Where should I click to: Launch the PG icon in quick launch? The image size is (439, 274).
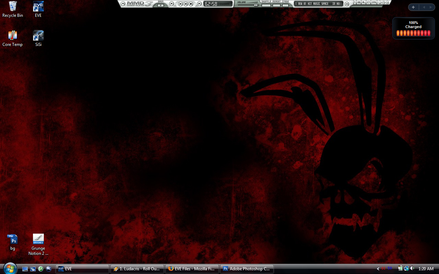[49, 269]
